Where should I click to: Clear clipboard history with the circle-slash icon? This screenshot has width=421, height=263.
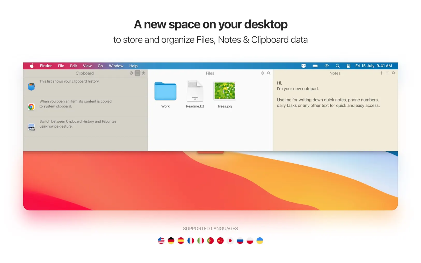pos(131,73)
